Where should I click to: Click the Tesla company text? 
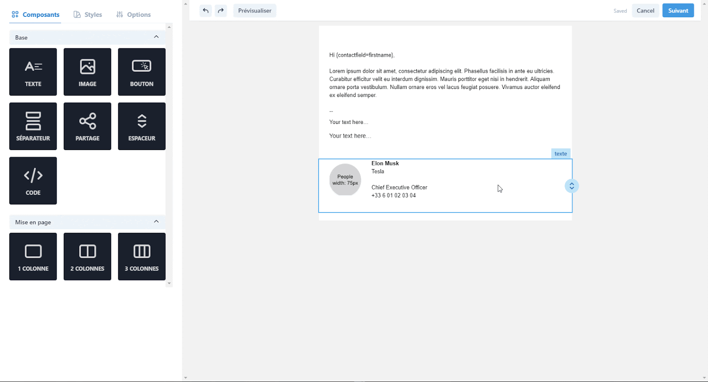378,171
